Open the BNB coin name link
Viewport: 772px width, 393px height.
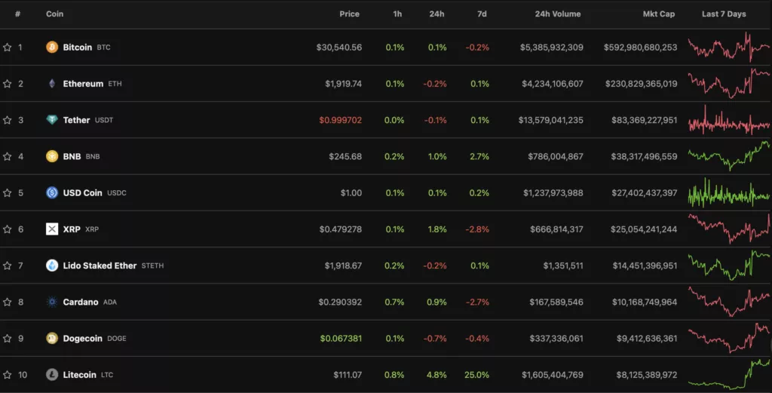72,156
